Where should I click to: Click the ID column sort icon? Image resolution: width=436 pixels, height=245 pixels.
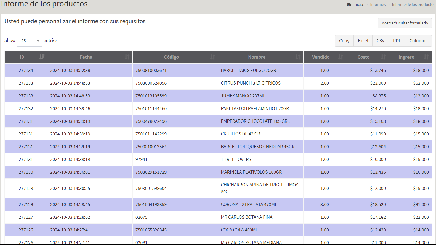pos(42,57)
